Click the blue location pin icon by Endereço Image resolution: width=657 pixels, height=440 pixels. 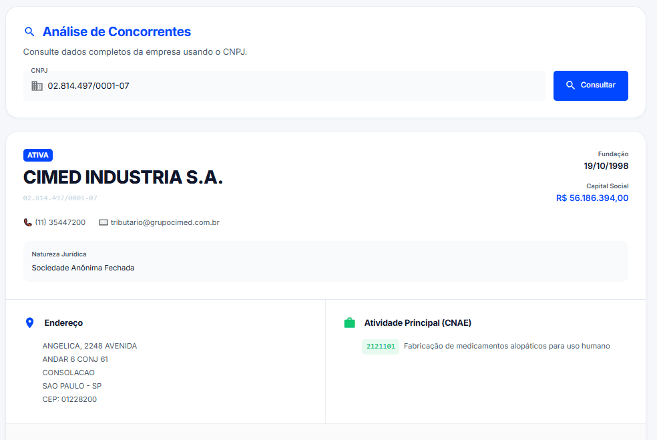click(x=29, y=323)
